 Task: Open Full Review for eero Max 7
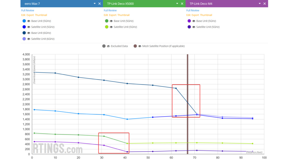click(28, 11)
